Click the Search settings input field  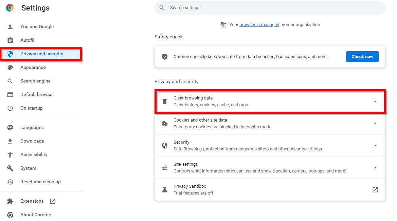tap(270, 7)
